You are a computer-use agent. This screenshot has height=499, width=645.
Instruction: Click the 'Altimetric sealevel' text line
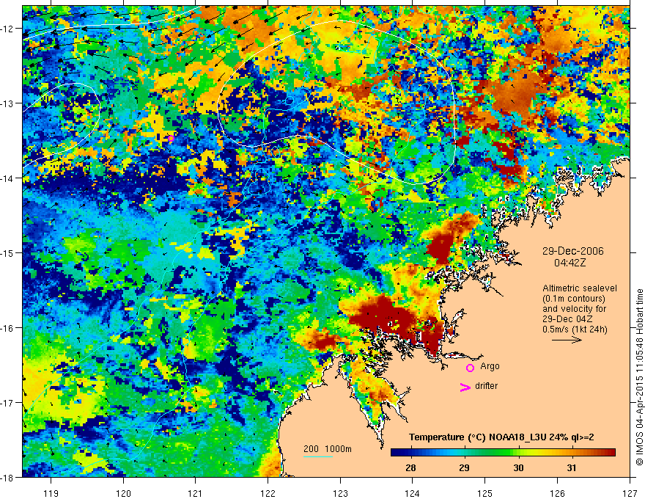pos(580,288)
